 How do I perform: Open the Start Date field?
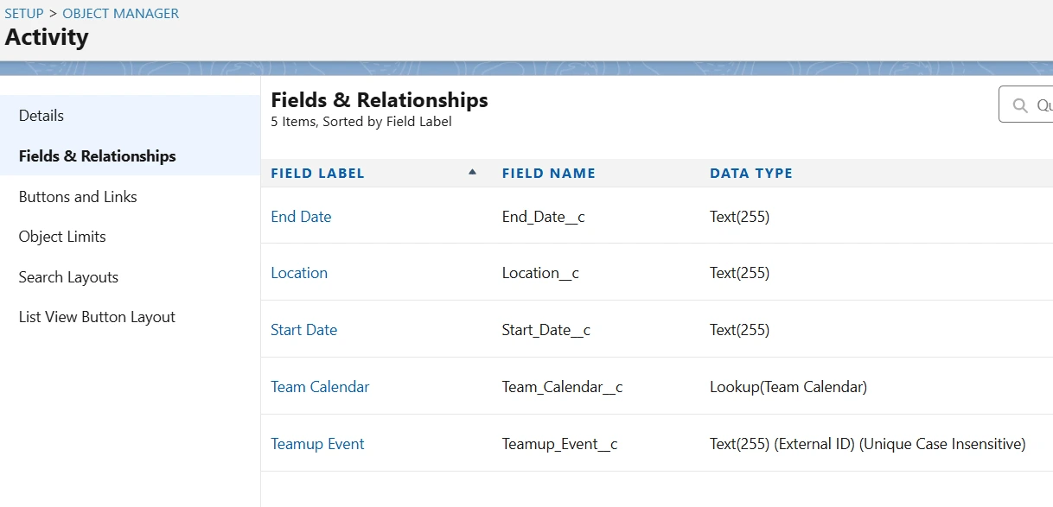coord(303,330)
